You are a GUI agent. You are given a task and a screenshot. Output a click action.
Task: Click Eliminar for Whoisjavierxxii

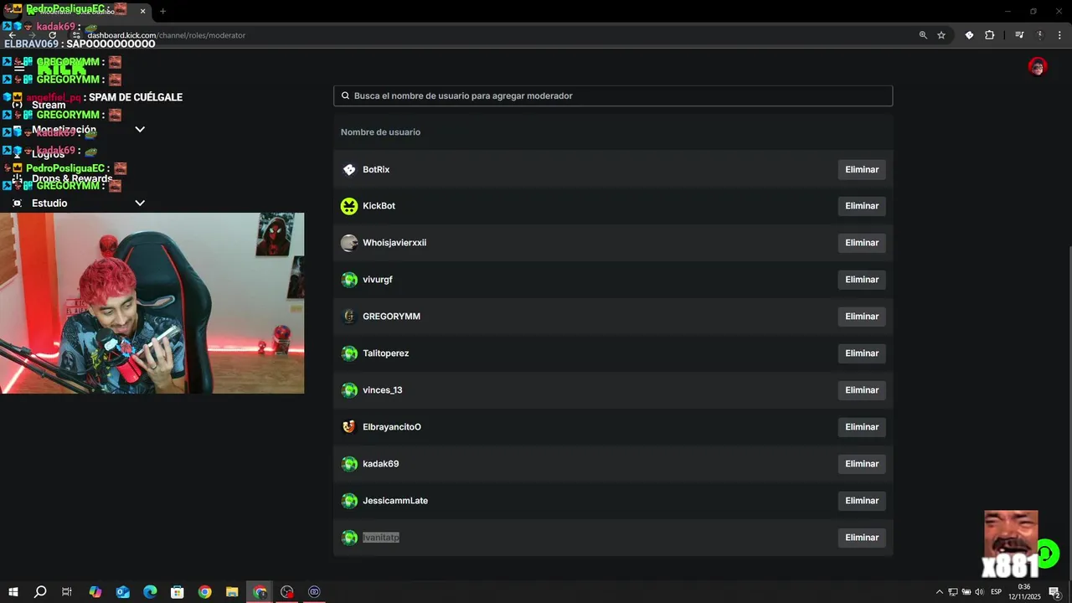[x=862, y=243]
